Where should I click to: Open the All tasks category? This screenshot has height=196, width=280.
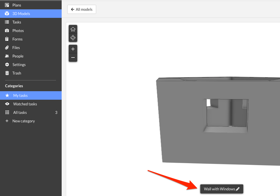click(20, 112)
